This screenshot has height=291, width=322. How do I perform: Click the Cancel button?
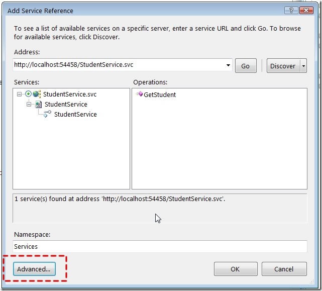[x=284, y=269]
